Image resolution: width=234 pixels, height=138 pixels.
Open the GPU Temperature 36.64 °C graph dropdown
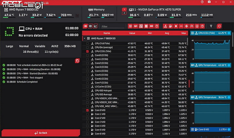[229, 97]
